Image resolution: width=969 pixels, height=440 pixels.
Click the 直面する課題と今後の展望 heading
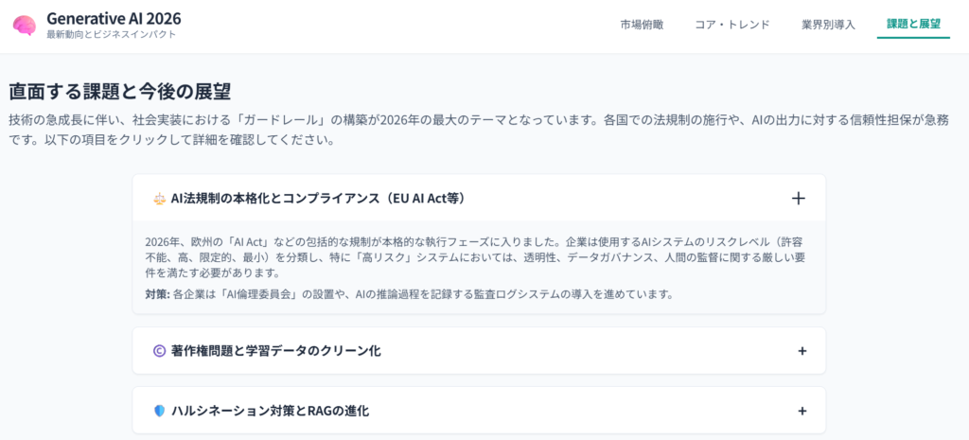120,92
